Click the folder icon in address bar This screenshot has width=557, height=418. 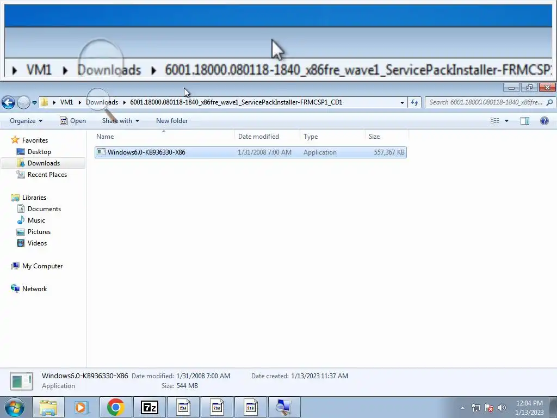(x=45, y=102)
